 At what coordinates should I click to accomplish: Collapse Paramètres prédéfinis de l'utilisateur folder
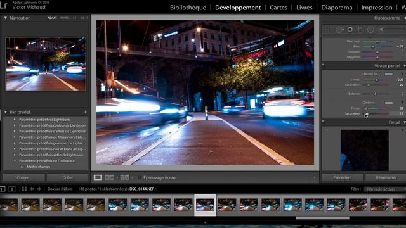point(15,160)
